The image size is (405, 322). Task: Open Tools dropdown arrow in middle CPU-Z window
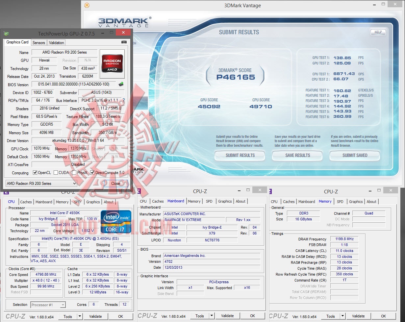coord(211,316)
